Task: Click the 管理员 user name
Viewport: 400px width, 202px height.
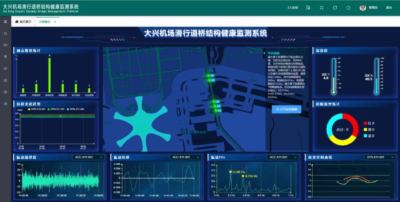Action: [x=373, y=8]
